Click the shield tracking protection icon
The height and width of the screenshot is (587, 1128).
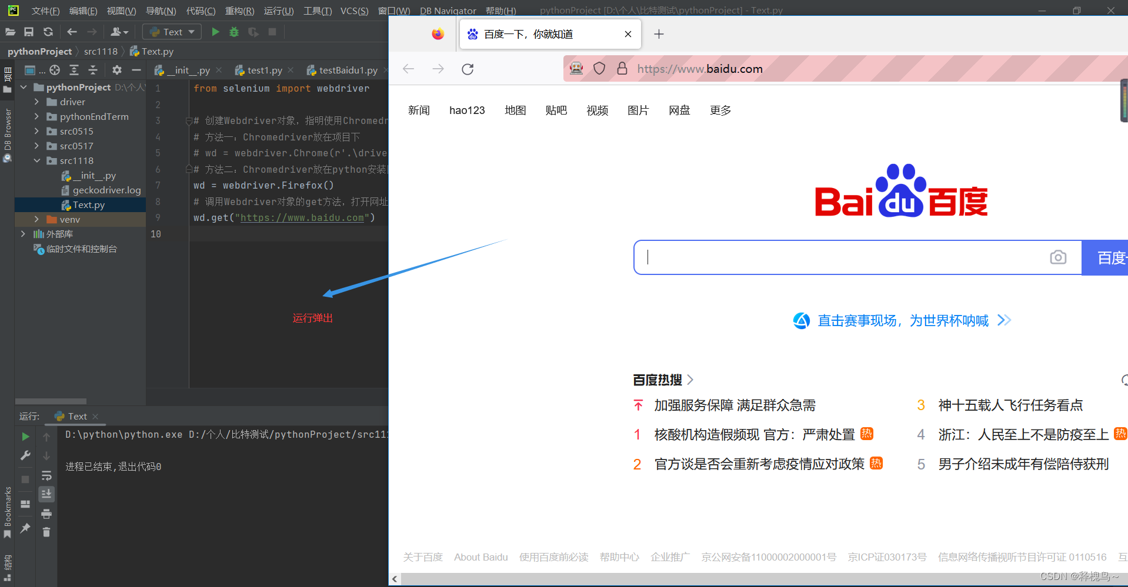tap(599, 68)
